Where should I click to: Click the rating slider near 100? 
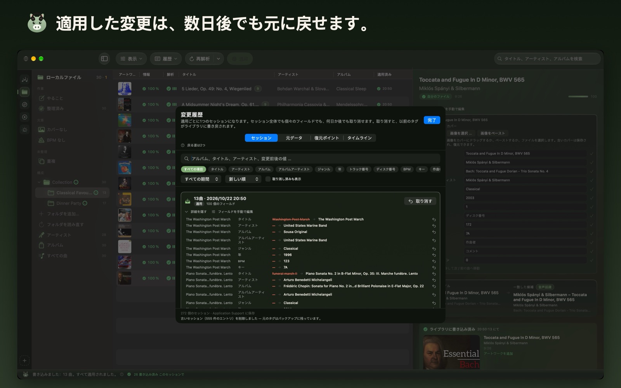click(x=578, y=96)
